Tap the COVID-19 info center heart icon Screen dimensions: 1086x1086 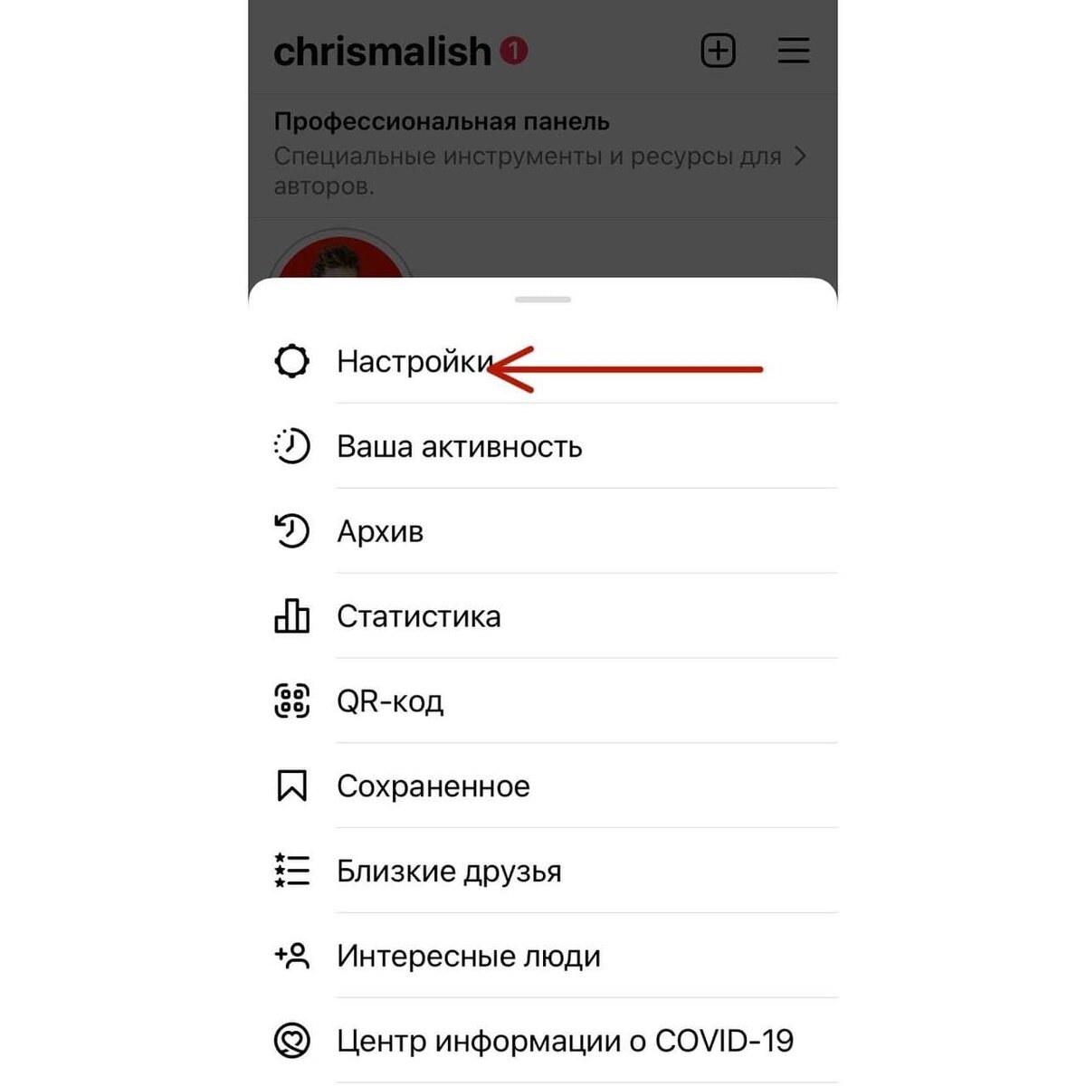click(291, 1041)
